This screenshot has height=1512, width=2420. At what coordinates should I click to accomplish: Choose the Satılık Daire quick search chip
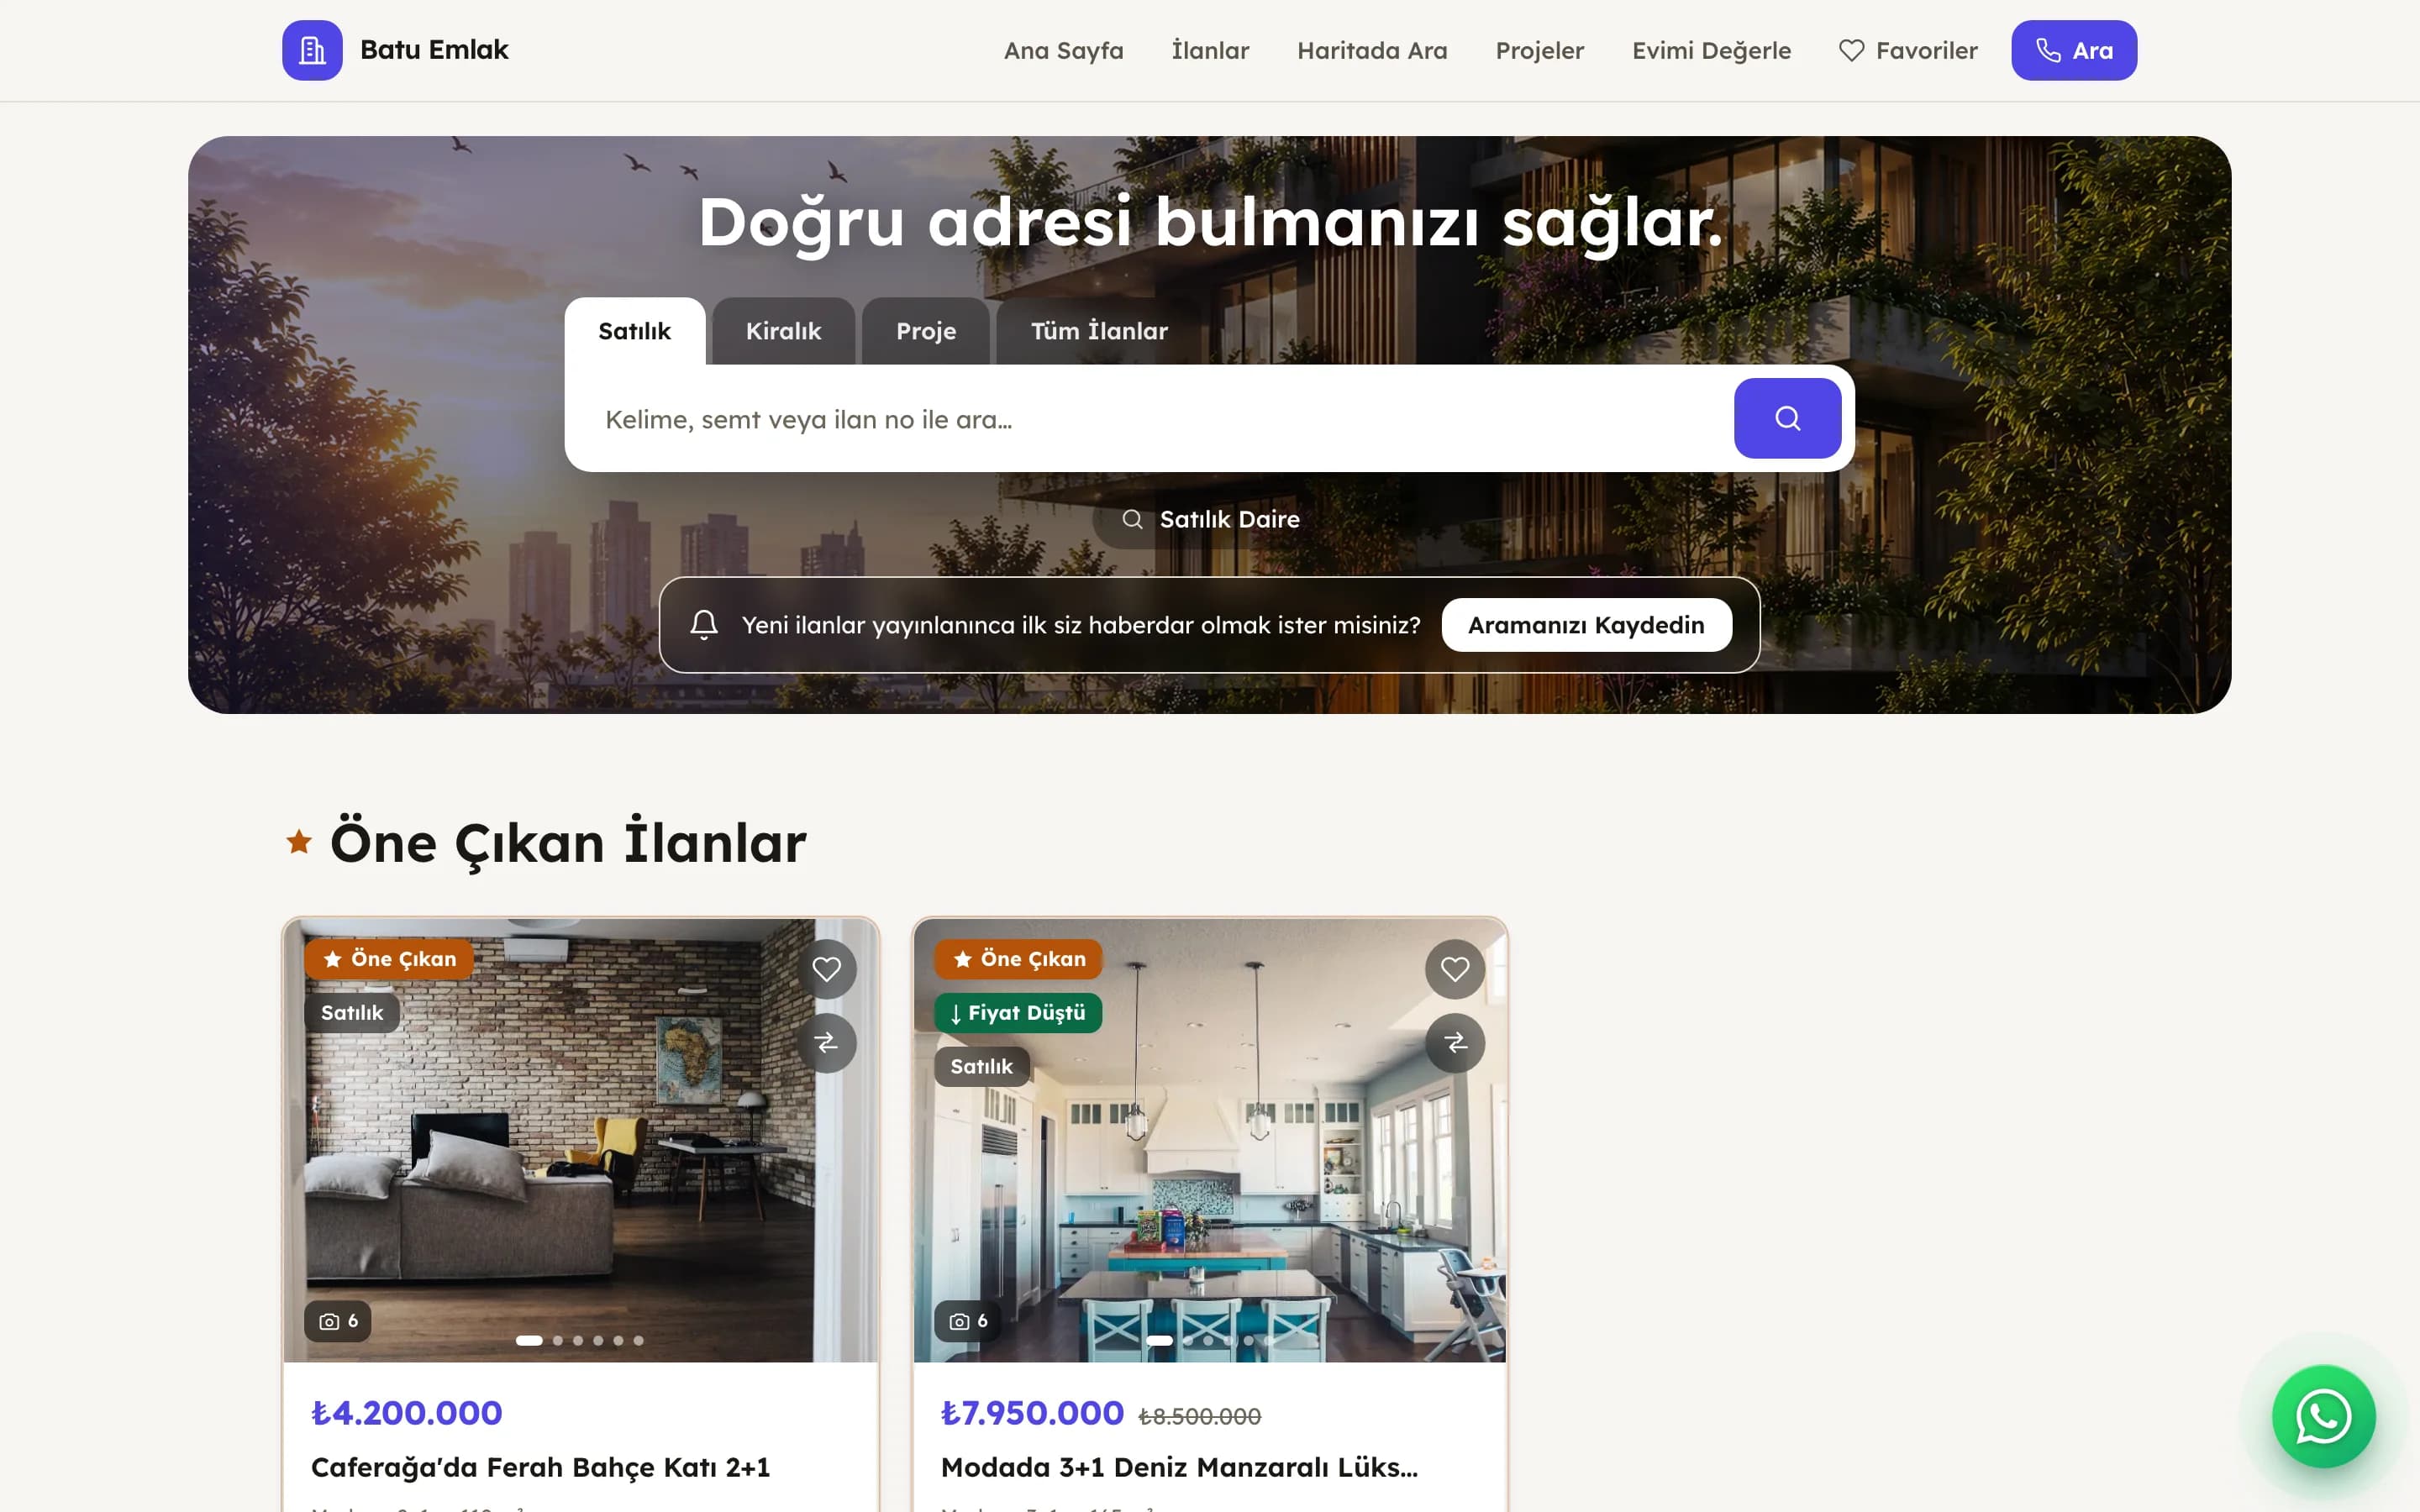tap(1210, 519)
